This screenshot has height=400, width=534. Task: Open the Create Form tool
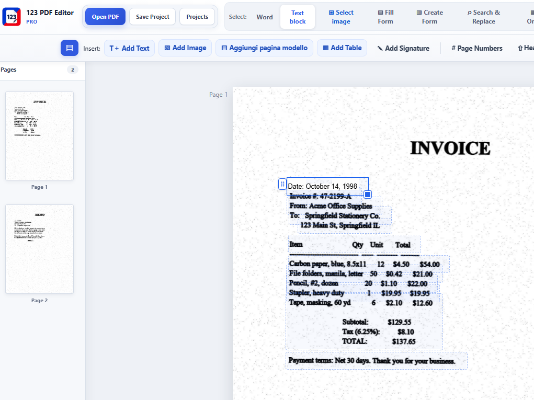430,17
